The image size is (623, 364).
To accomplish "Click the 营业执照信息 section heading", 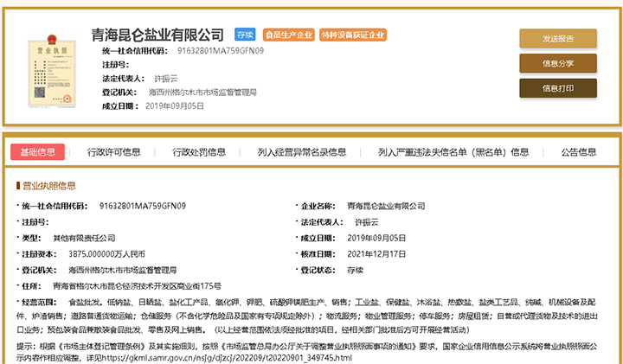I will coord(49,185).
